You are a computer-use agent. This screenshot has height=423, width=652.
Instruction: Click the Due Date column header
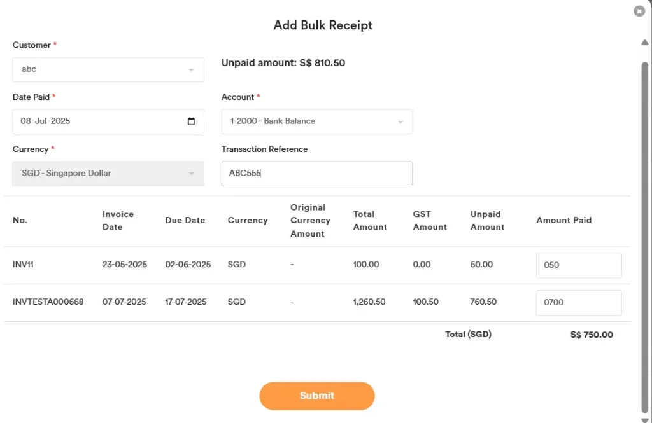point(185,221)
